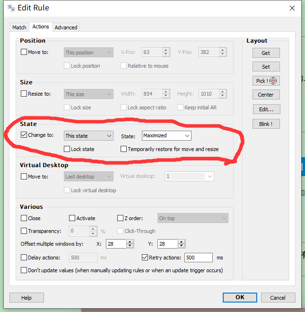Decrease the offset Y value stepper
305x312 pixels.
click(182, 246)
